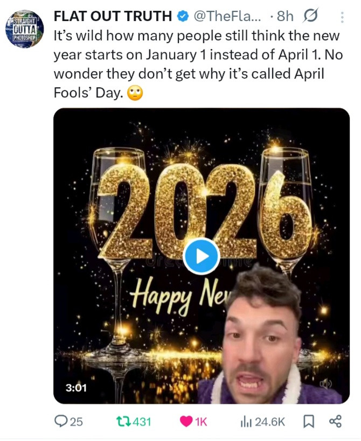Screen dimensions: 361x441
Task: Play the video with the blue button
Action: [201, 256]
